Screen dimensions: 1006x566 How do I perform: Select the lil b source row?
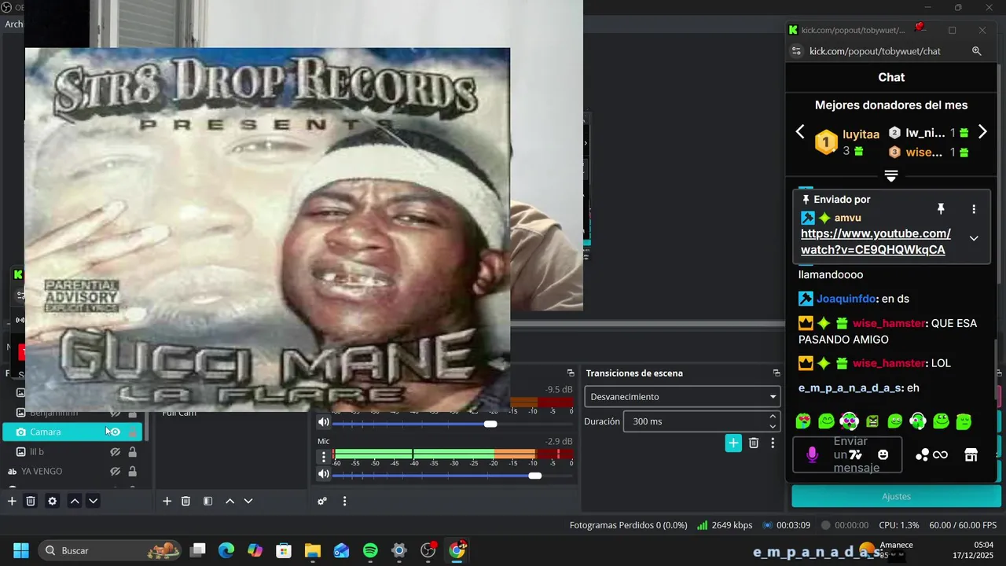pos(72,452)
